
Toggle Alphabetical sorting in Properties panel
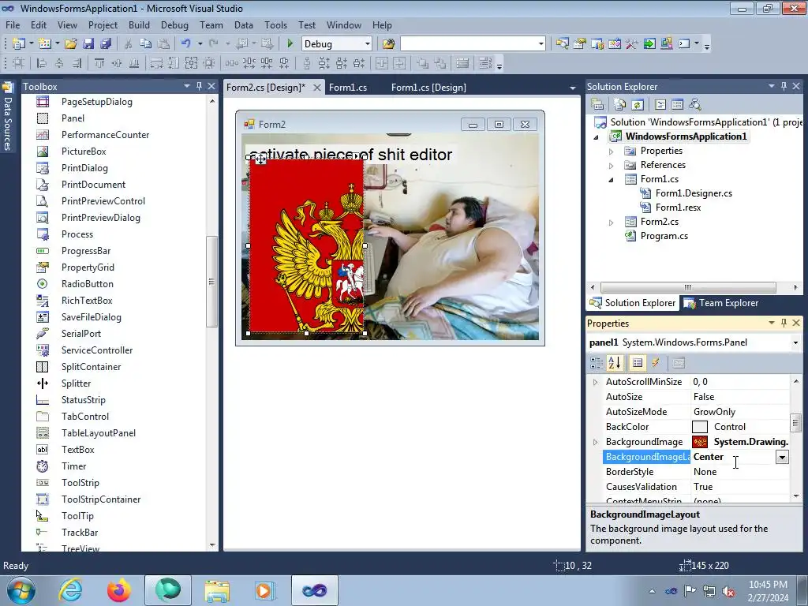coord(614,363)
